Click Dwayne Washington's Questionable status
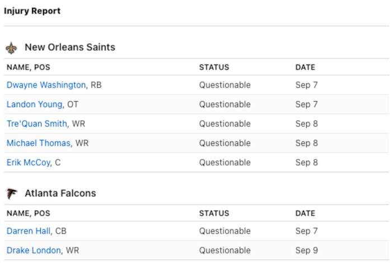This screenshot has width=392, height=263. coord(225,85)
